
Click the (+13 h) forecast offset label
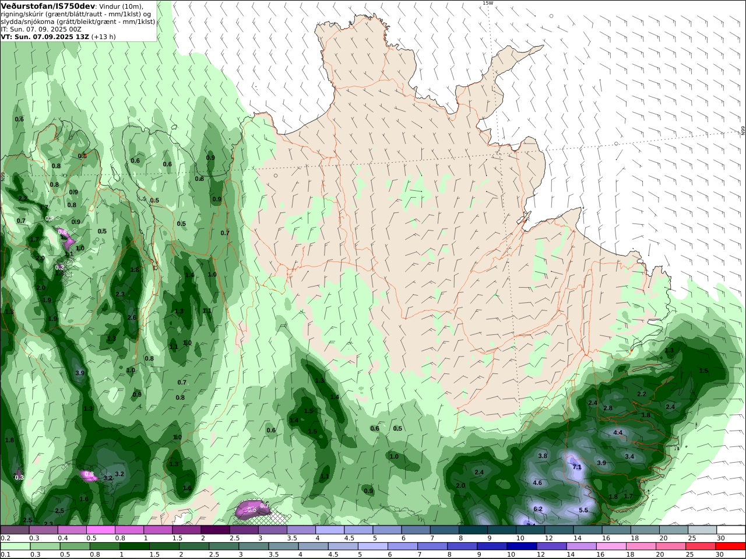click(x=104, y=37)
